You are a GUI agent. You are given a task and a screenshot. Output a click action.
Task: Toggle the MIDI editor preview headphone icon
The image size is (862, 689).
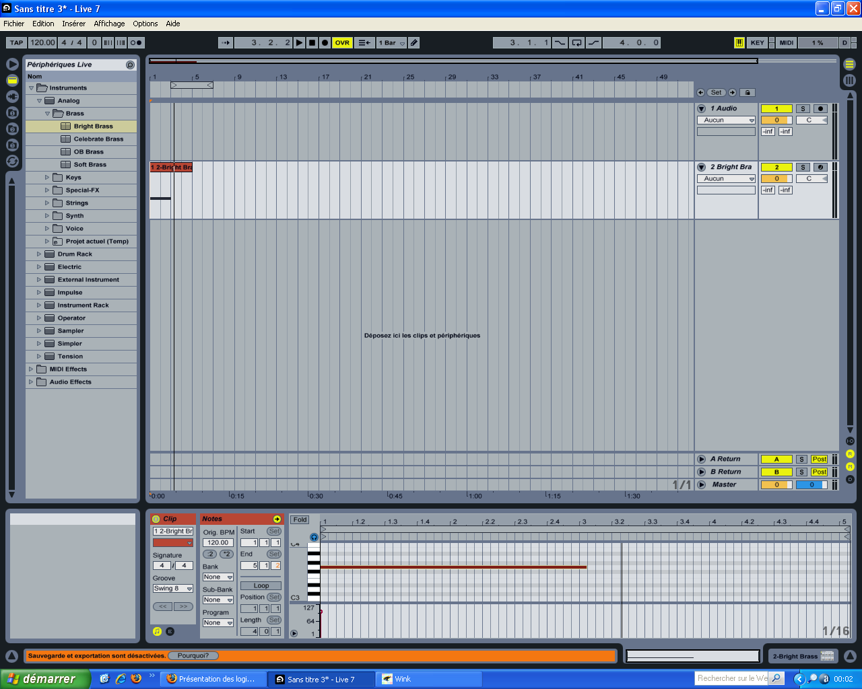314,537
